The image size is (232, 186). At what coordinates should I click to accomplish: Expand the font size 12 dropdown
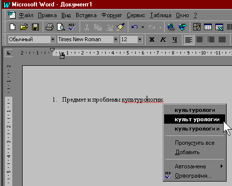click(x=140, y=39)
